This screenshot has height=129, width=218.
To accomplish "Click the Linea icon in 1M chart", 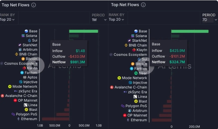I will click(x=25, y=105).
